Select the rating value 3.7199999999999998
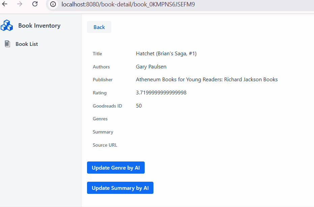 pyautogui.click(x=161, y=93)
